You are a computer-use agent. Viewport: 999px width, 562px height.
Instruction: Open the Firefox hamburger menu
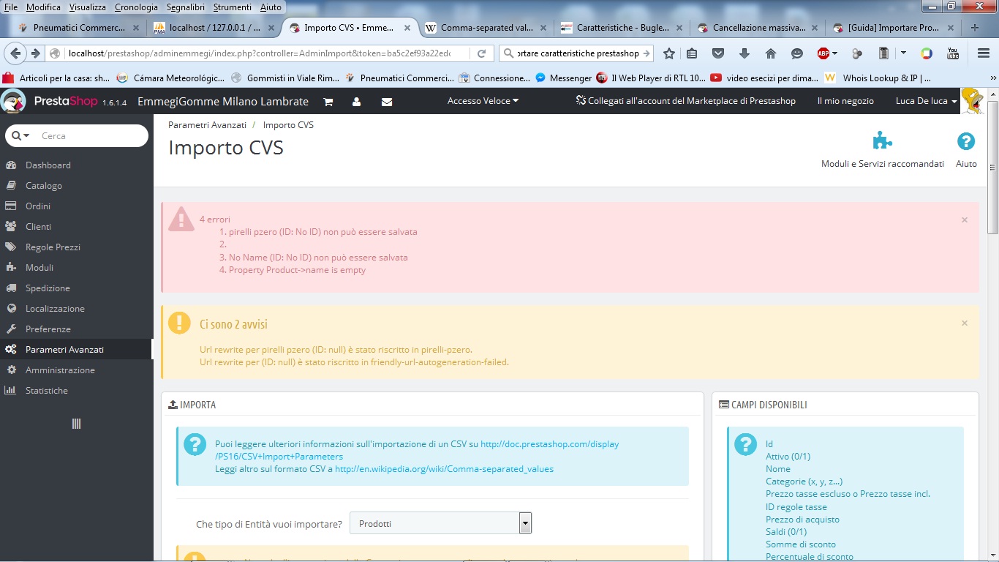click(x=983, y=53)
